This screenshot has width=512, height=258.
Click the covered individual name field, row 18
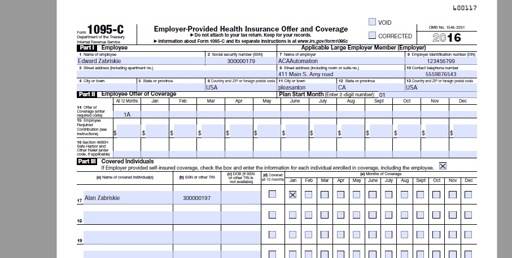pyautogui.click(x=128, y=217)
